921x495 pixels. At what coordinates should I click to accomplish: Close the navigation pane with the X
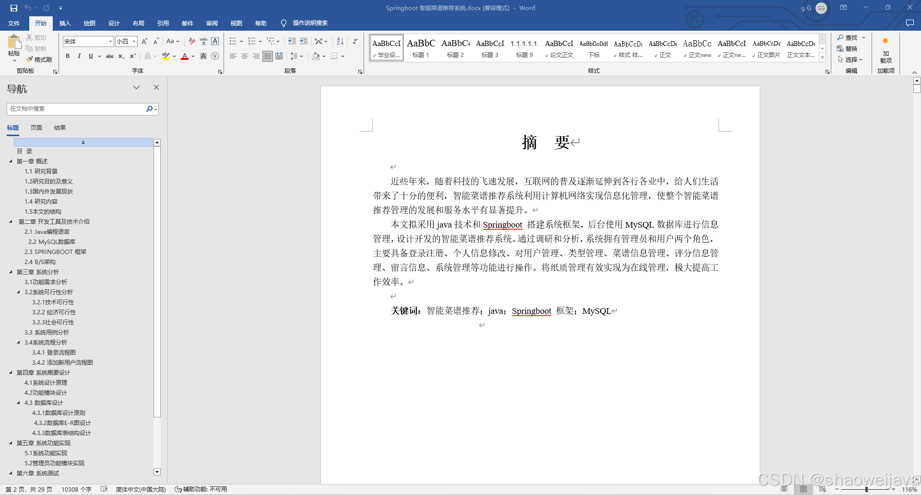coord(156,87)
